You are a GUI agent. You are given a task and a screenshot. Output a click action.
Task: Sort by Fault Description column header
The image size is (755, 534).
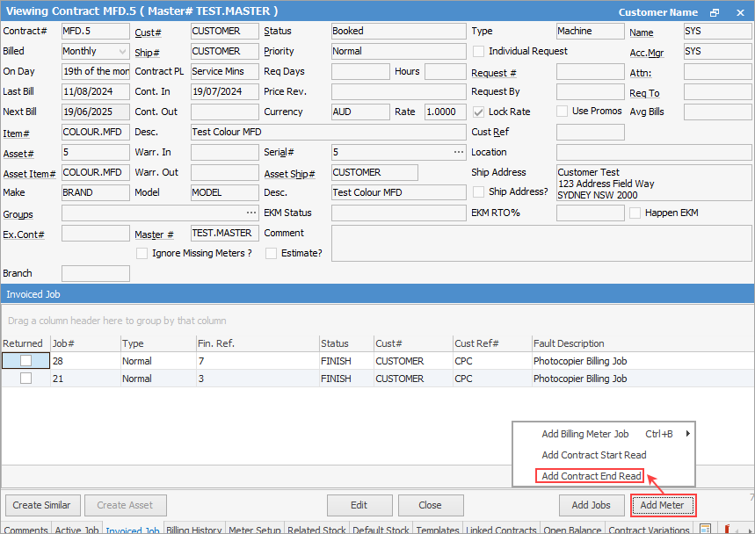[569, 343]
